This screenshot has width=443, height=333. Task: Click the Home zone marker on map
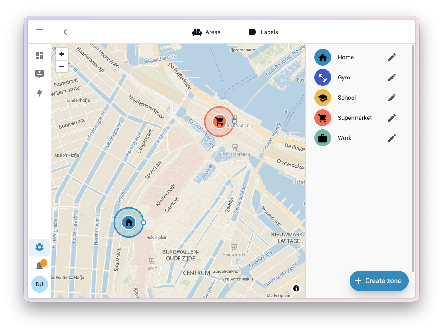(x=129, y=222)
